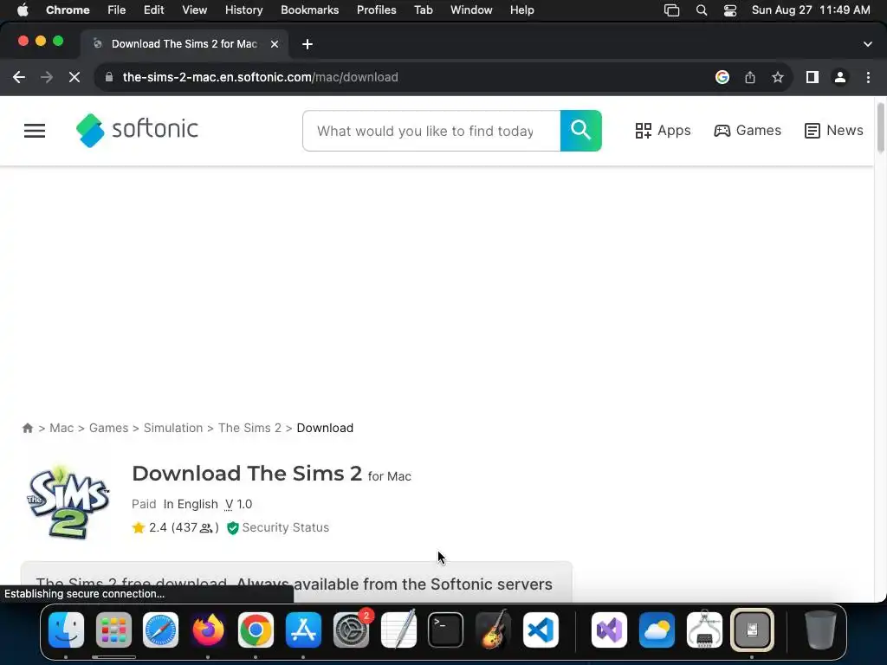Click the lock icon in the address bar
This screenshot has width=887, height=665.
pos(109,77)
